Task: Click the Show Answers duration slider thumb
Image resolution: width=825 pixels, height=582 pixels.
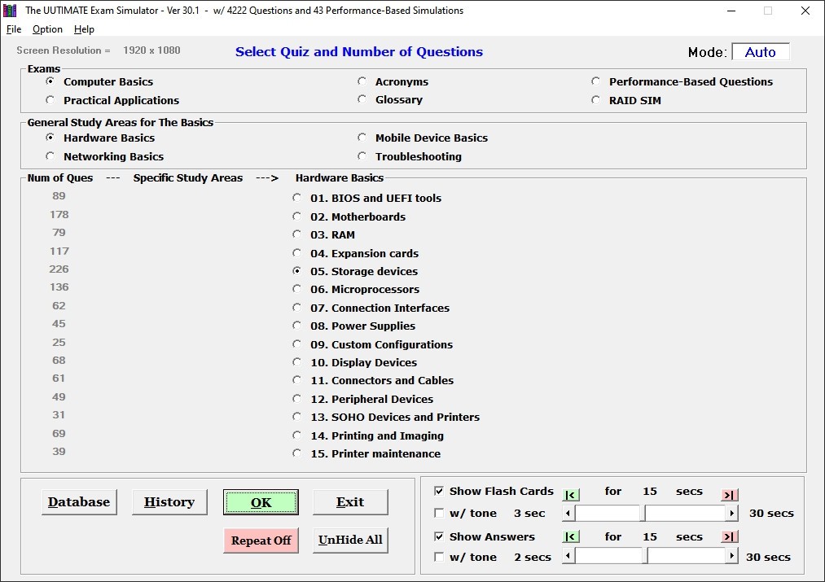Action: point(644,556)
